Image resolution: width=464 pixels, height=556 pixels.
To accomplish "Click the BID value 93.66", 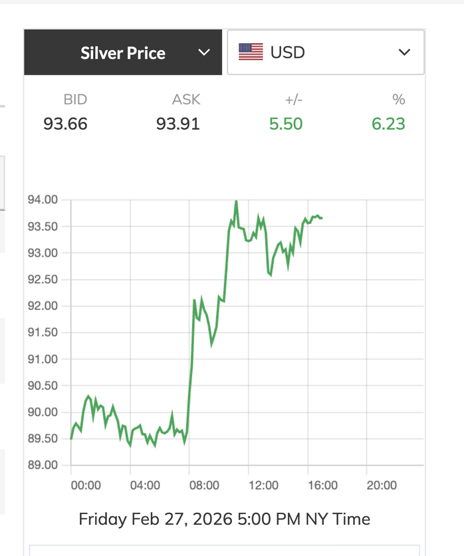I will (x=65, y=124).
